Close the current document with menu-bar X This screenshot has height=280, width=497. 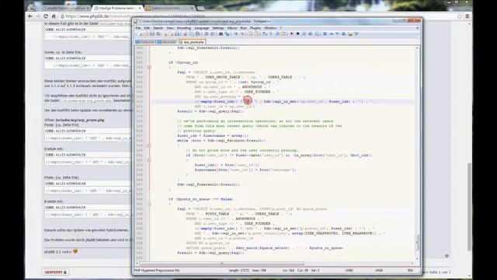point(418,28)
